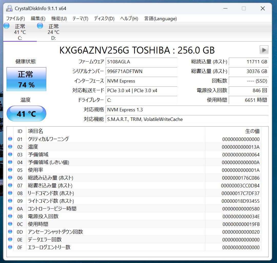Image resolution: width=277 pixels, height=263 pixels.
Task: Click the LED icon beside 使用時間 row
Action: click(x=10, y=224)
